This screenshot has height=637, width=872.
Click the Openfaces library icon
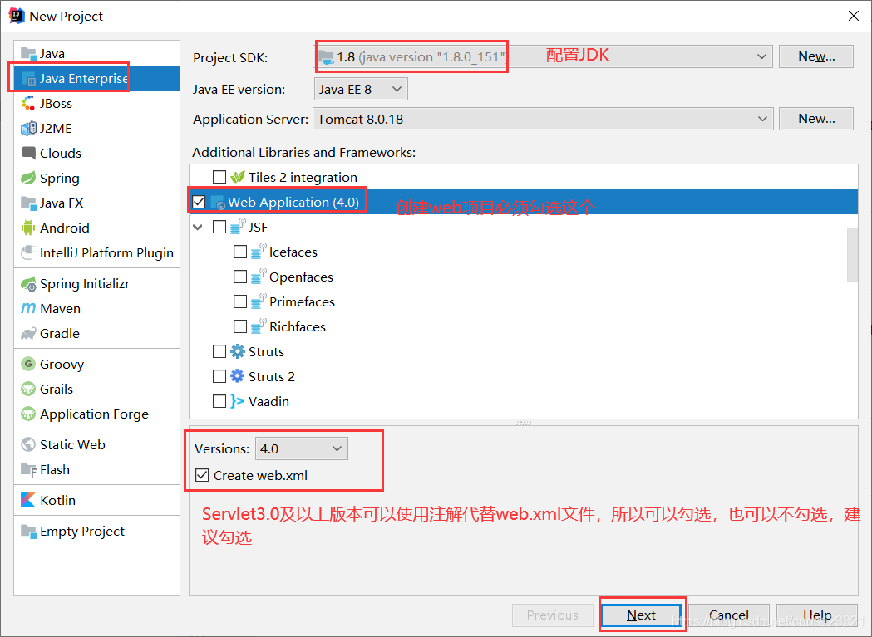[x=258, y=277]
